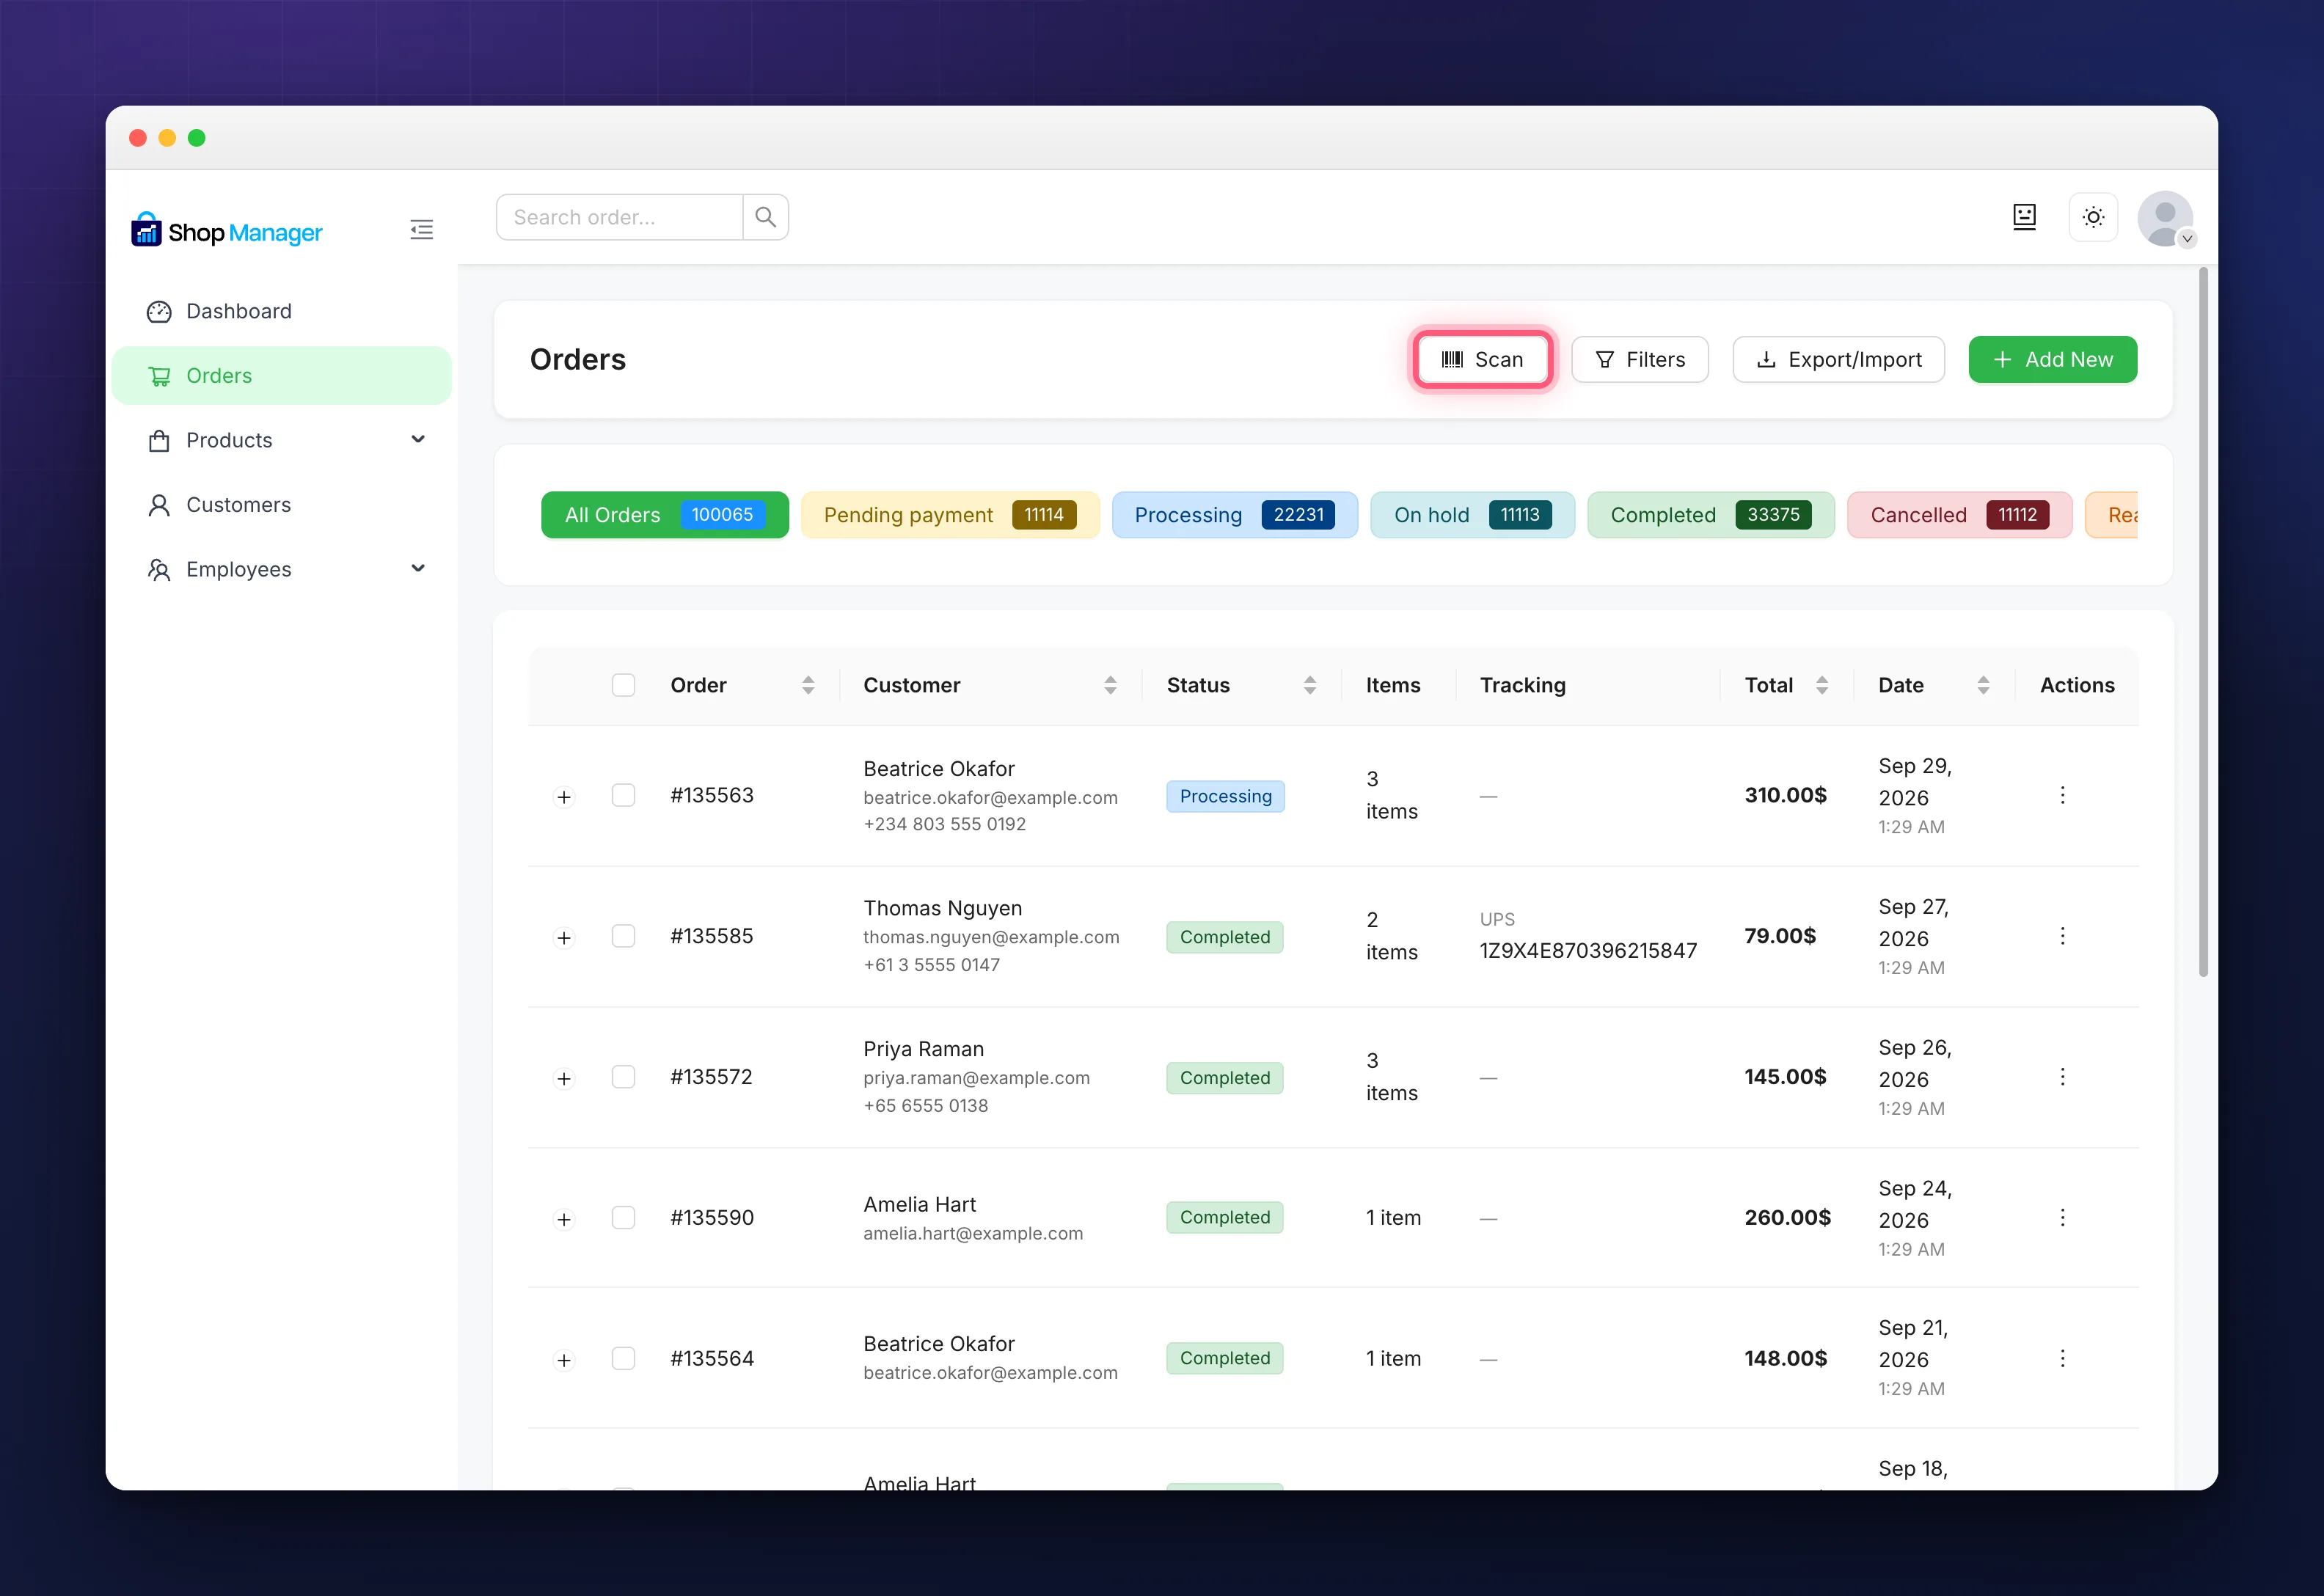The width and height of the screenshot is (2324, 1596).
Task: Open the feedback face icon in header
Action: (x=2024, y=217)
